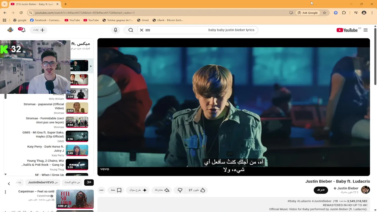Click the playlist scroll down arrow

tap(5, 174)
